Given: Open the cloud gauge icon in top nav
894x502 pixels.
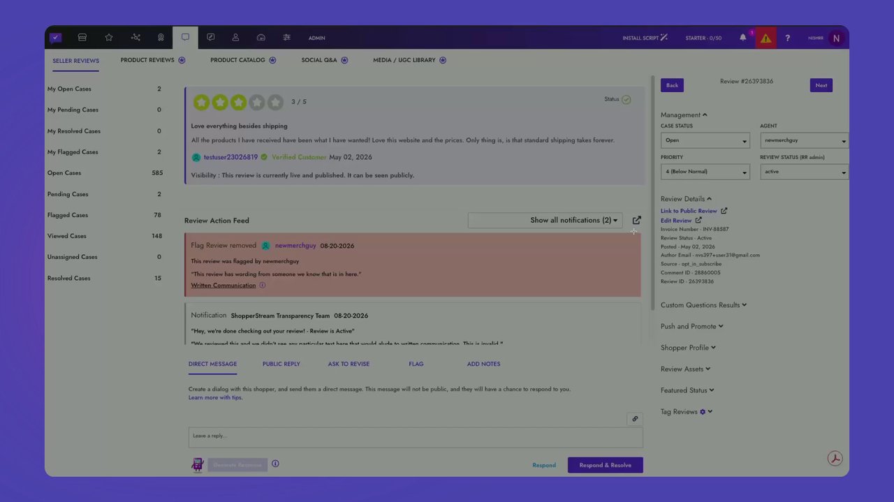Looking at the screenshot, I should (x=261, y=38).
